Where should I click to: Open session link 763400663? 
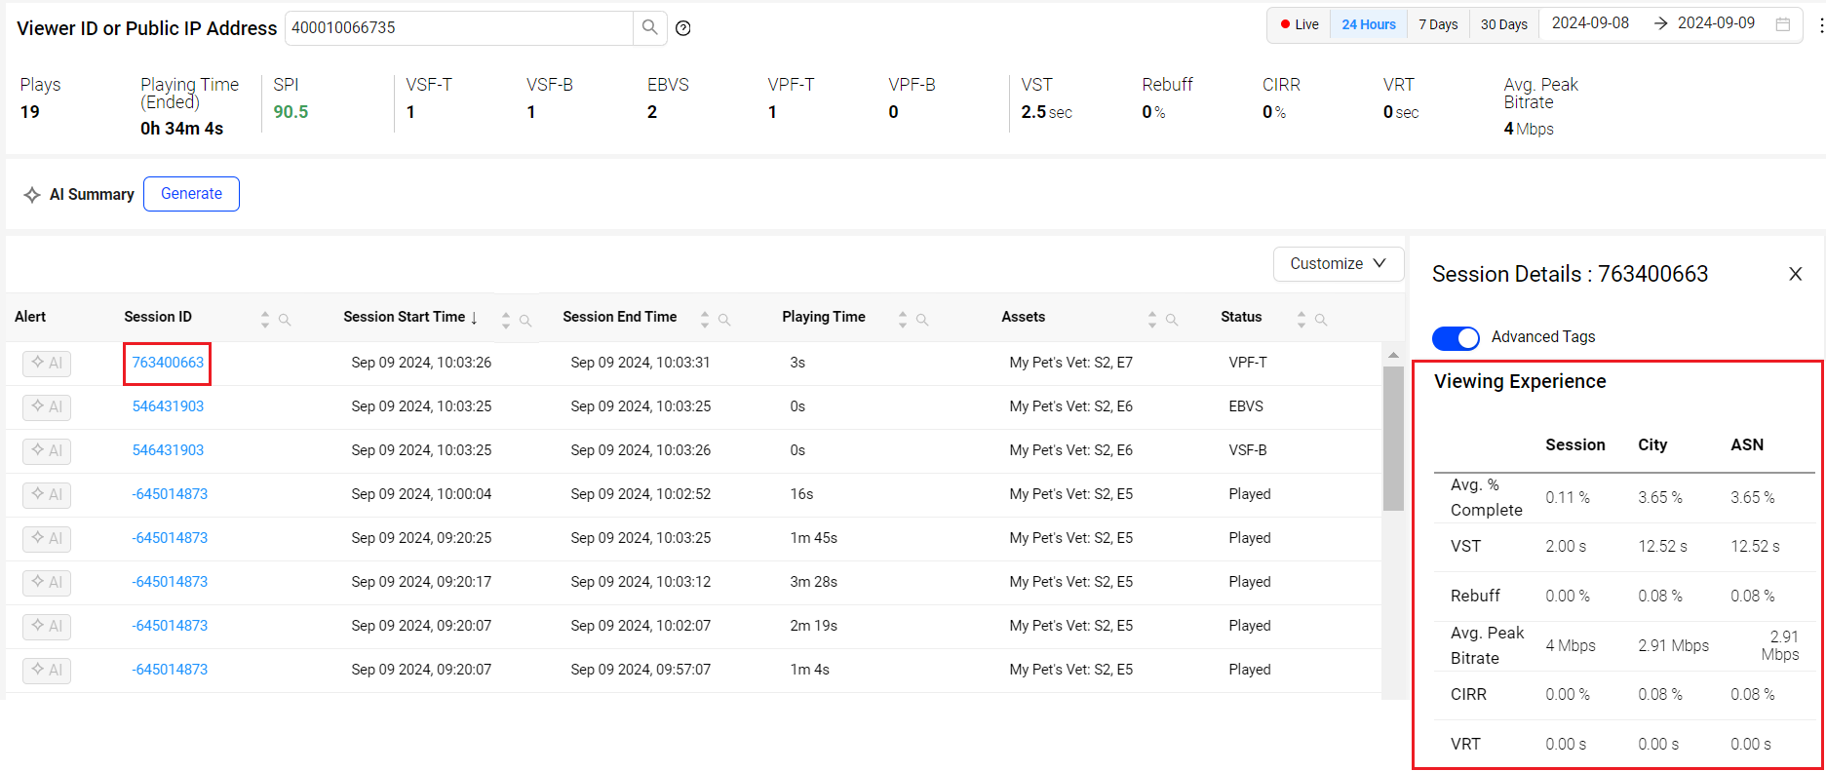click(x=168, y=363)
